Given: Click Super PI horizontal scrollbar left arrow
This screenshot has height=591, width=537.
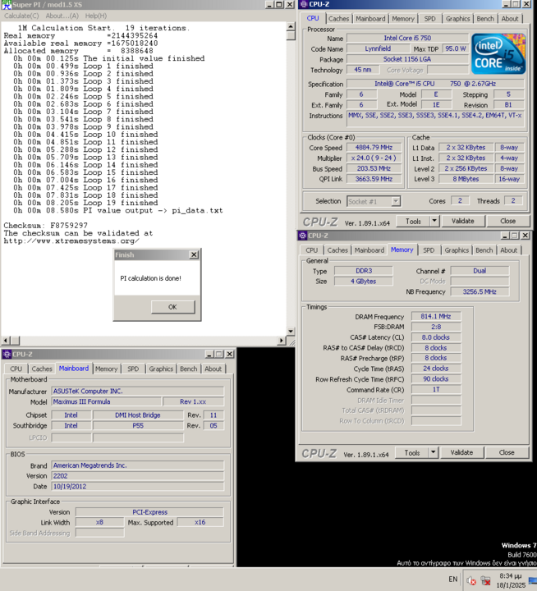Looking at the screenshot, I should click(x=6, y=341).
